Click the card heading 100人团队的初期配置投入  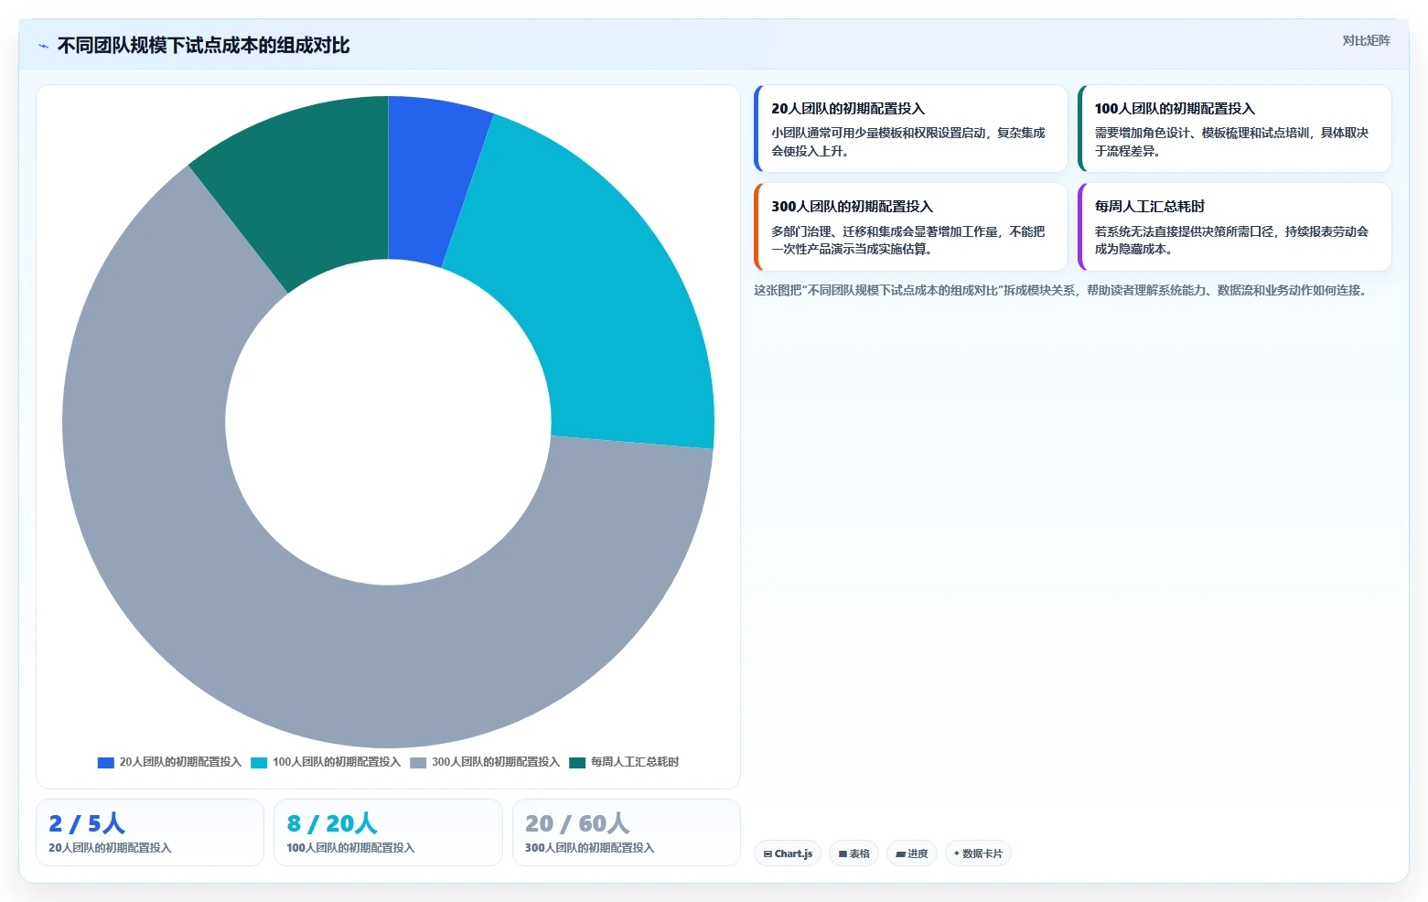1175,108
